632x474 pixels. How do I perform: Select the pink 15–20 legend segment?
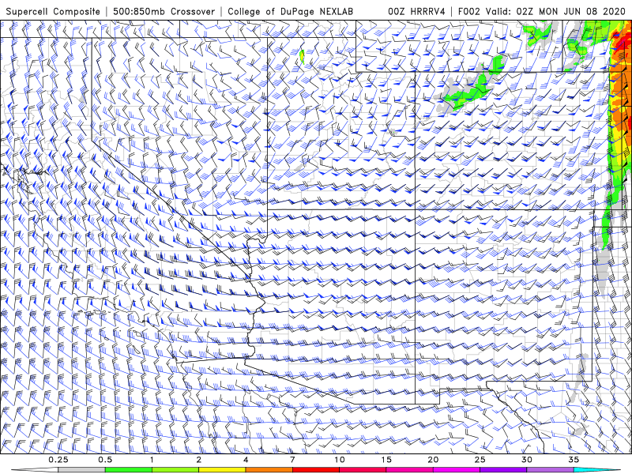409,470
